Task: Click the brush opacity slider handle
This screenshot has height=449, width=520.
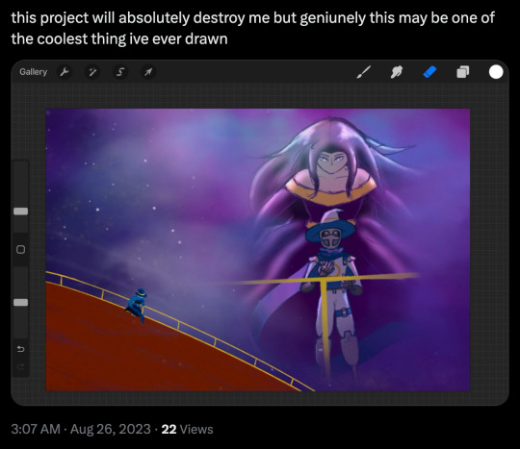Action: [x=20, y=302]
